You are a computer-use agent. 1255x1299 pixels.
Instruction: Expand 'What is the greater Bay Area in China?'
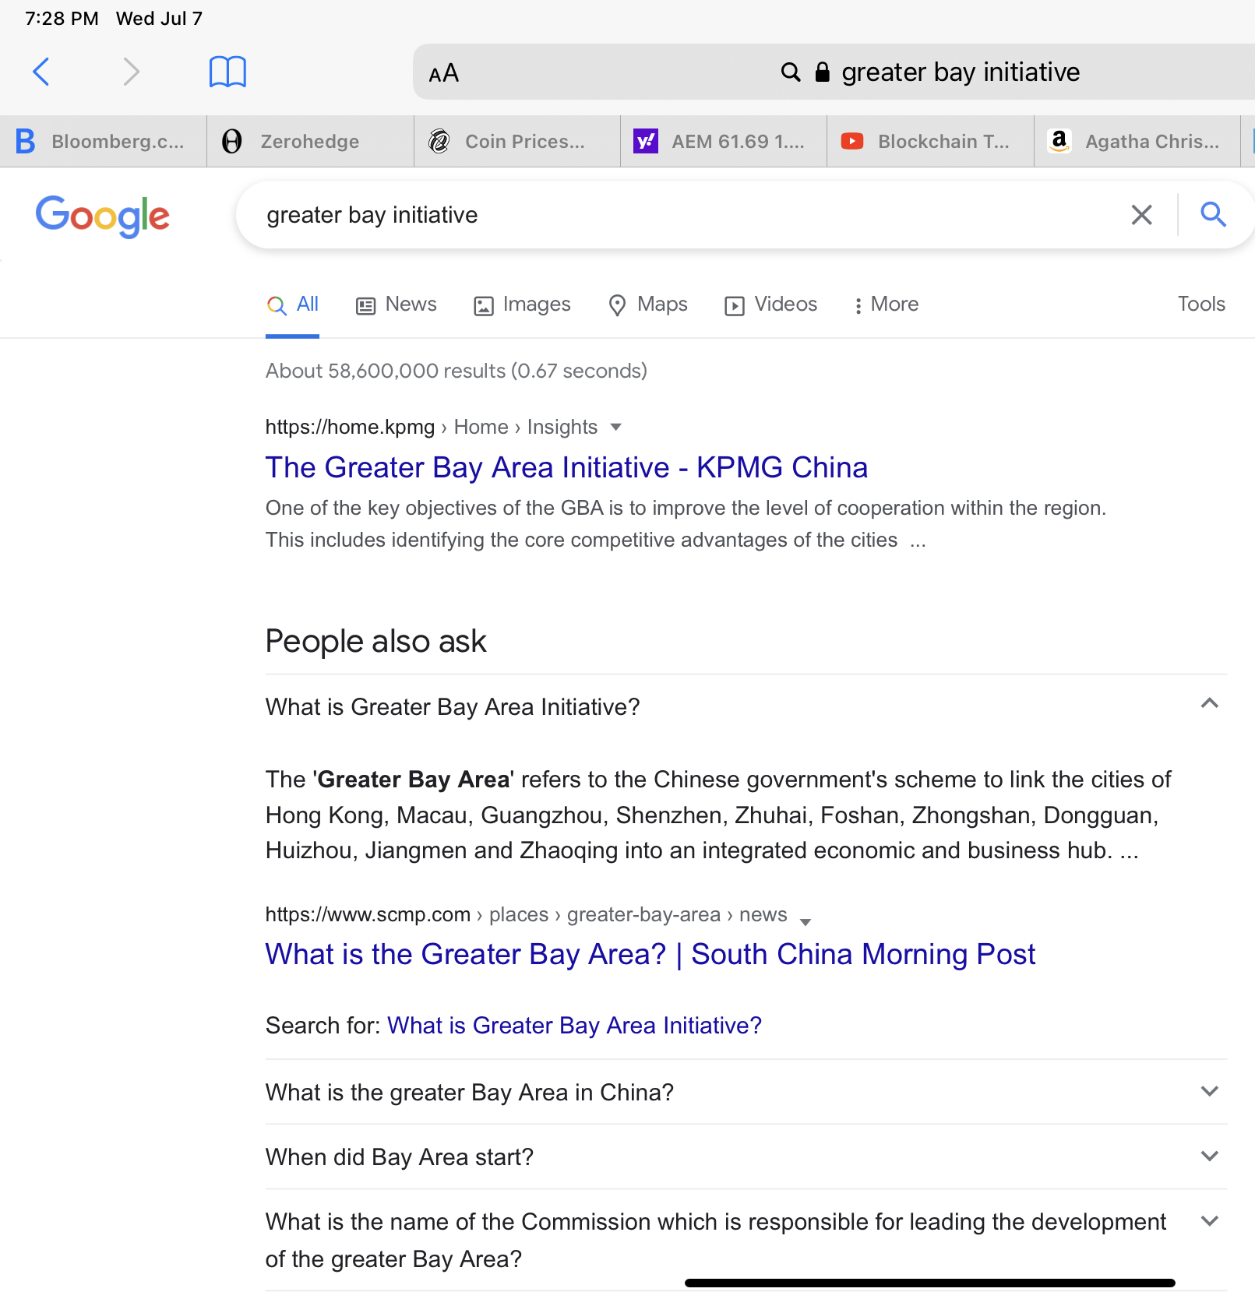click(1209, 1092)
